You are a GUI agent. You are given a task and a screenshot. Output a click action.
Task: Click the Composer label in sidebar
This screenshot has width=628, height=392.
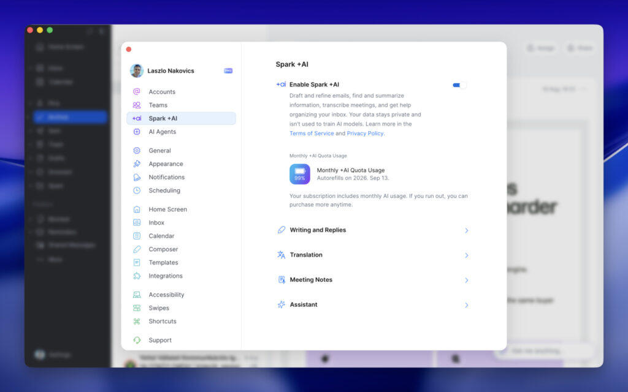click(x=163, y=249)
